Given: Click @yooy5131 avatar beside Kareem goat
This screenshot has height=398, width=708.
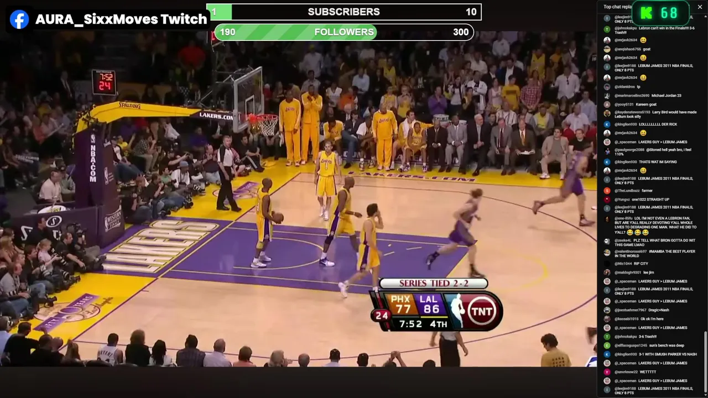Looking at the screenshot, I should tap(607, 104).
